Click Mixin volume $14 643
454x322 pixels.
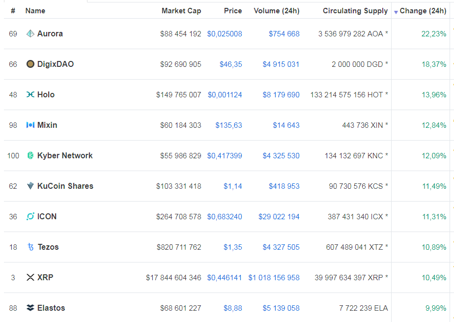286,125
